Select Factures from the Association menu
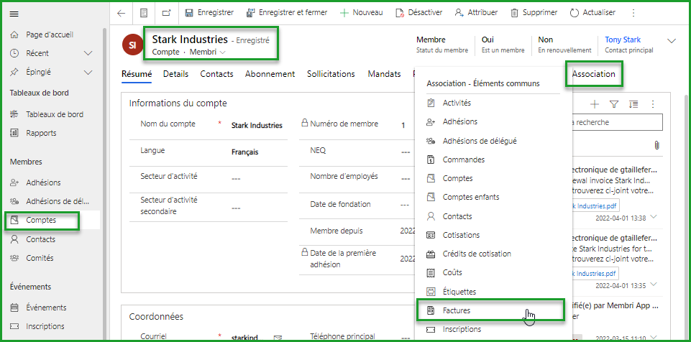 pos(457,310)
